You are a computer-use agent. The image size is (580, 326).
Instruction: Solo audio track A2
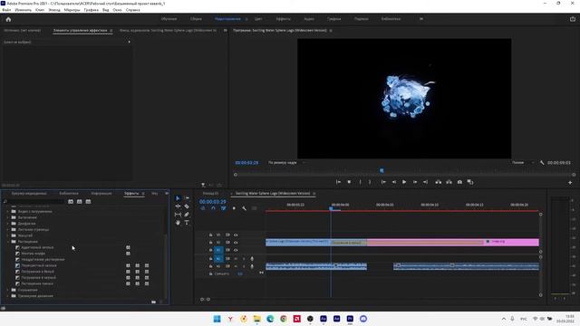click(244, 266)
